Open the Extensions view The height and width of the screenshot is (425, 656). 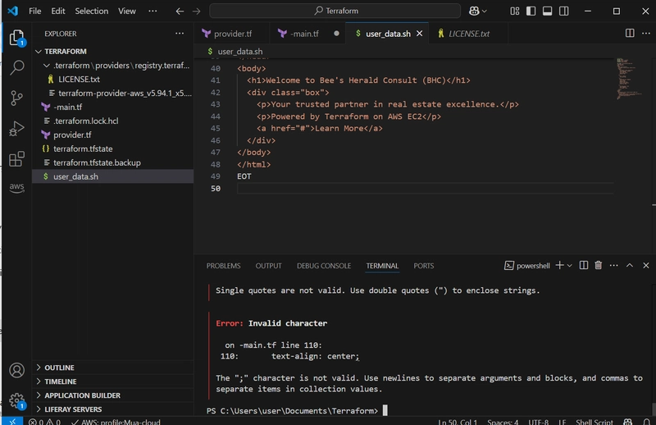click(16, 159)
